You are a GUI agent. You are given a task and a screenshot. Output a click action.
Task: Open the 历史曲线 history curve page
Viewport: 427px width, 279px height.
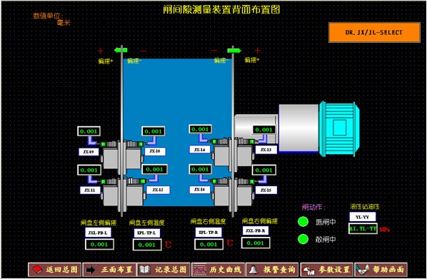coord(218,270)
